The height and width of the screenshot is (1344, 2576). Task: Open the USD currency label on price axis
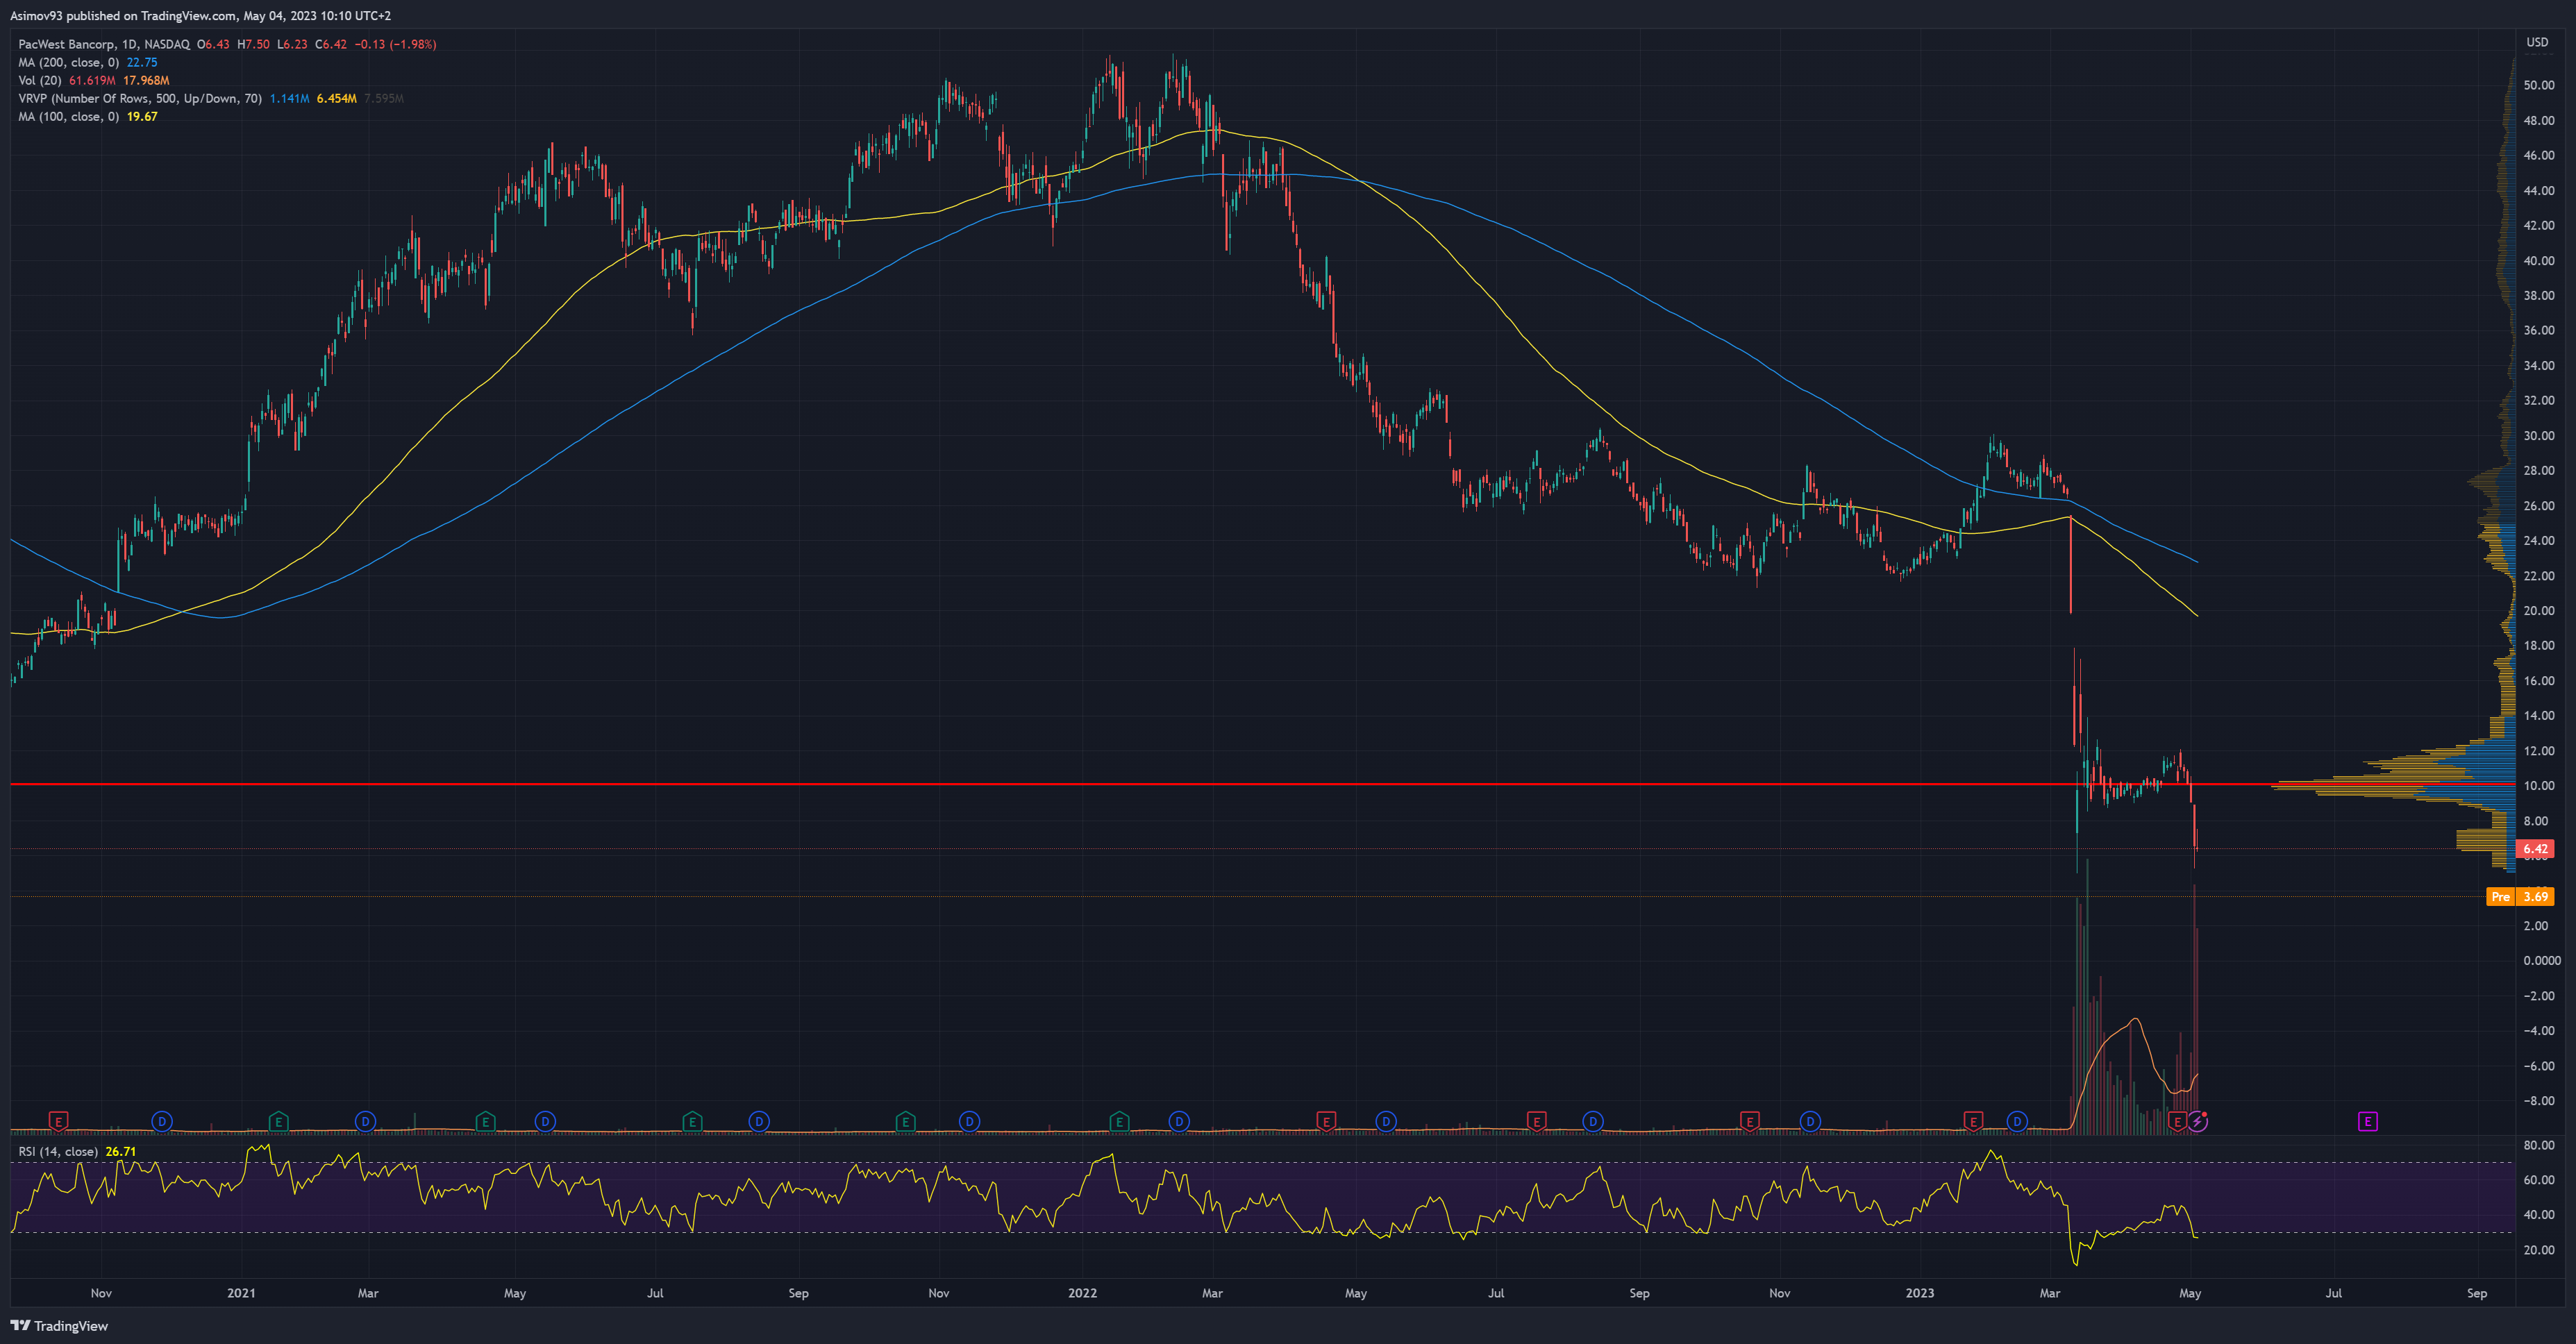pos(2537,42)
